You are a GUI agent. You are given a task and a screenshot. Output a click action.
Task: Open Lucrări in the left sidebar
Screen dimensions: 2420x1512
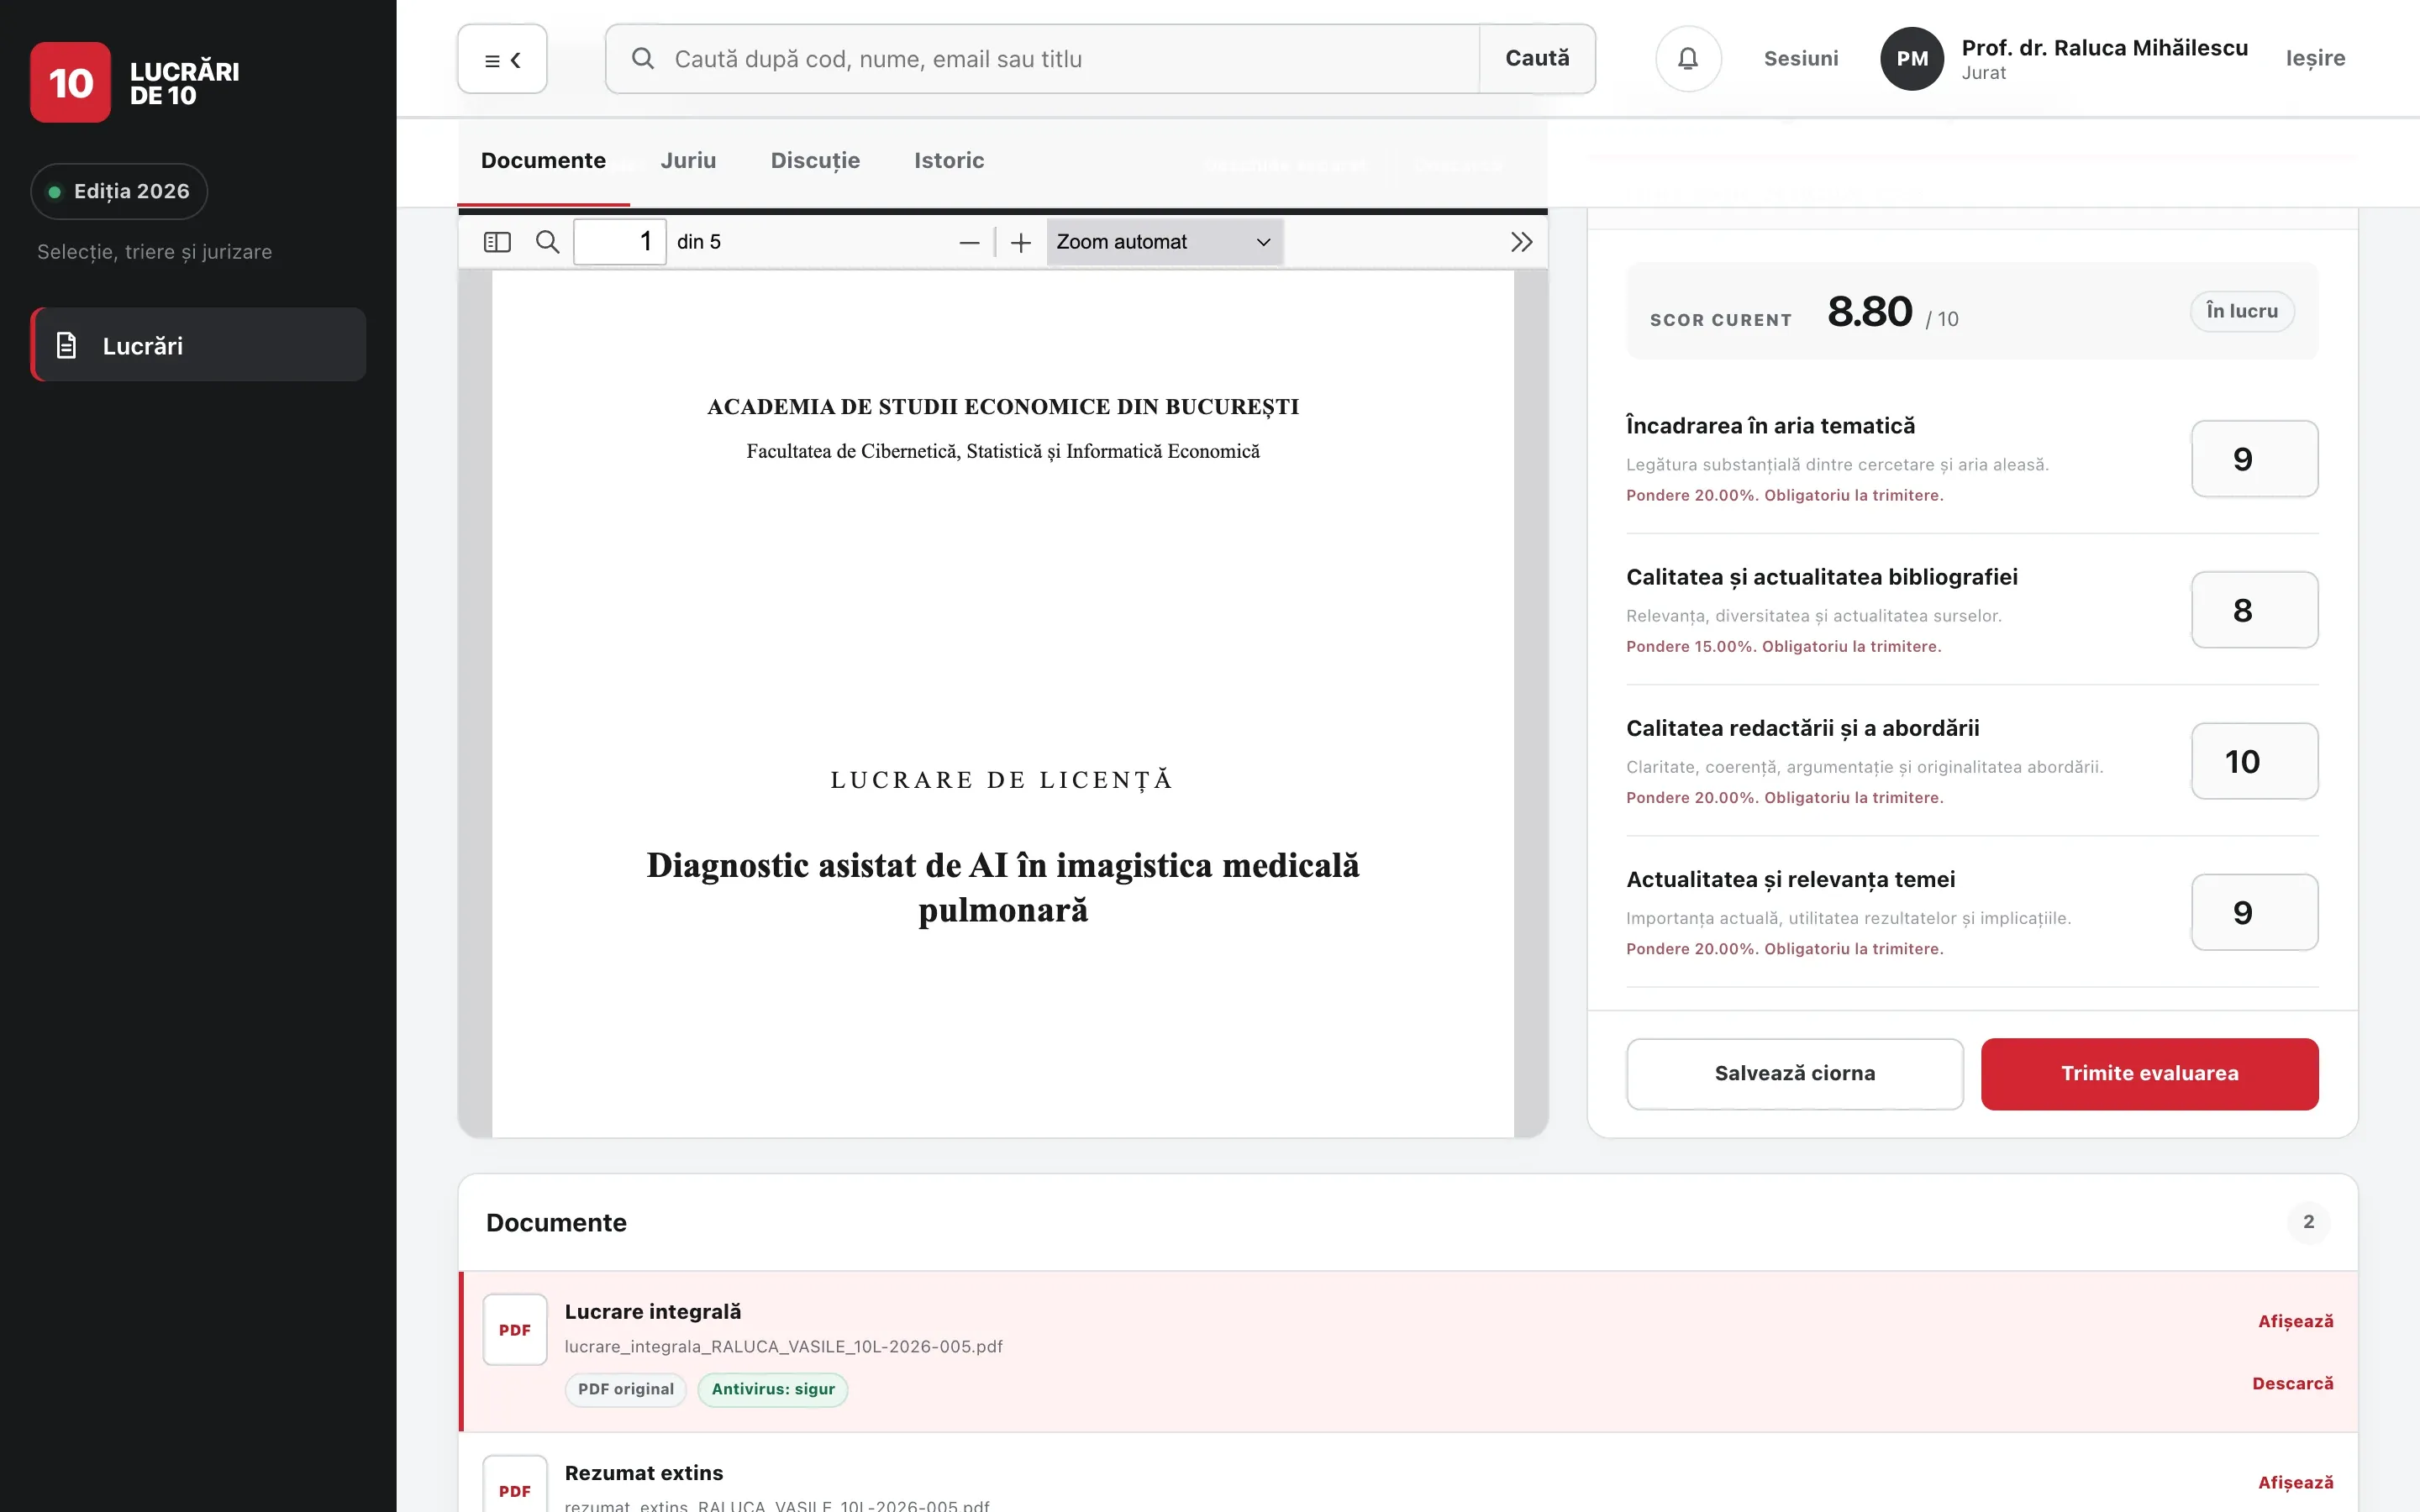198,345
